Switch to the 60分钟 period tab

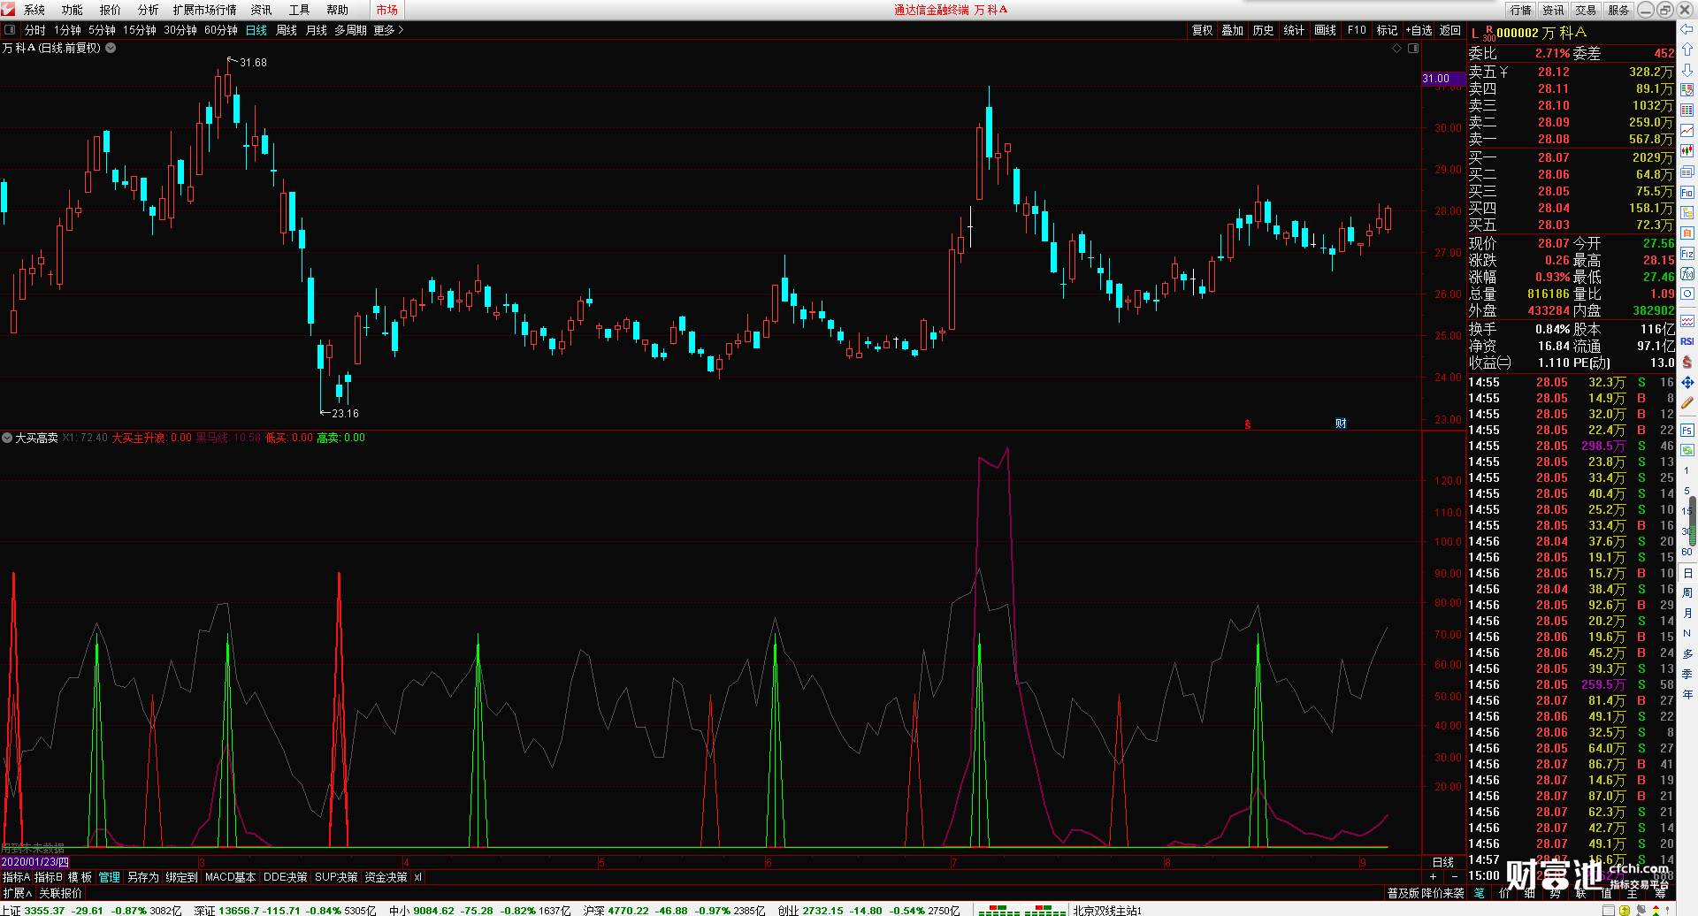click(221, 30)
